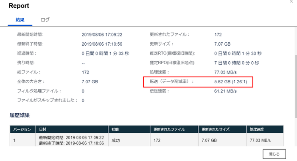Viewport: 297px width, 161px height.
Task: Click the 更新されたサイズ column header
Action: [222, 129]
